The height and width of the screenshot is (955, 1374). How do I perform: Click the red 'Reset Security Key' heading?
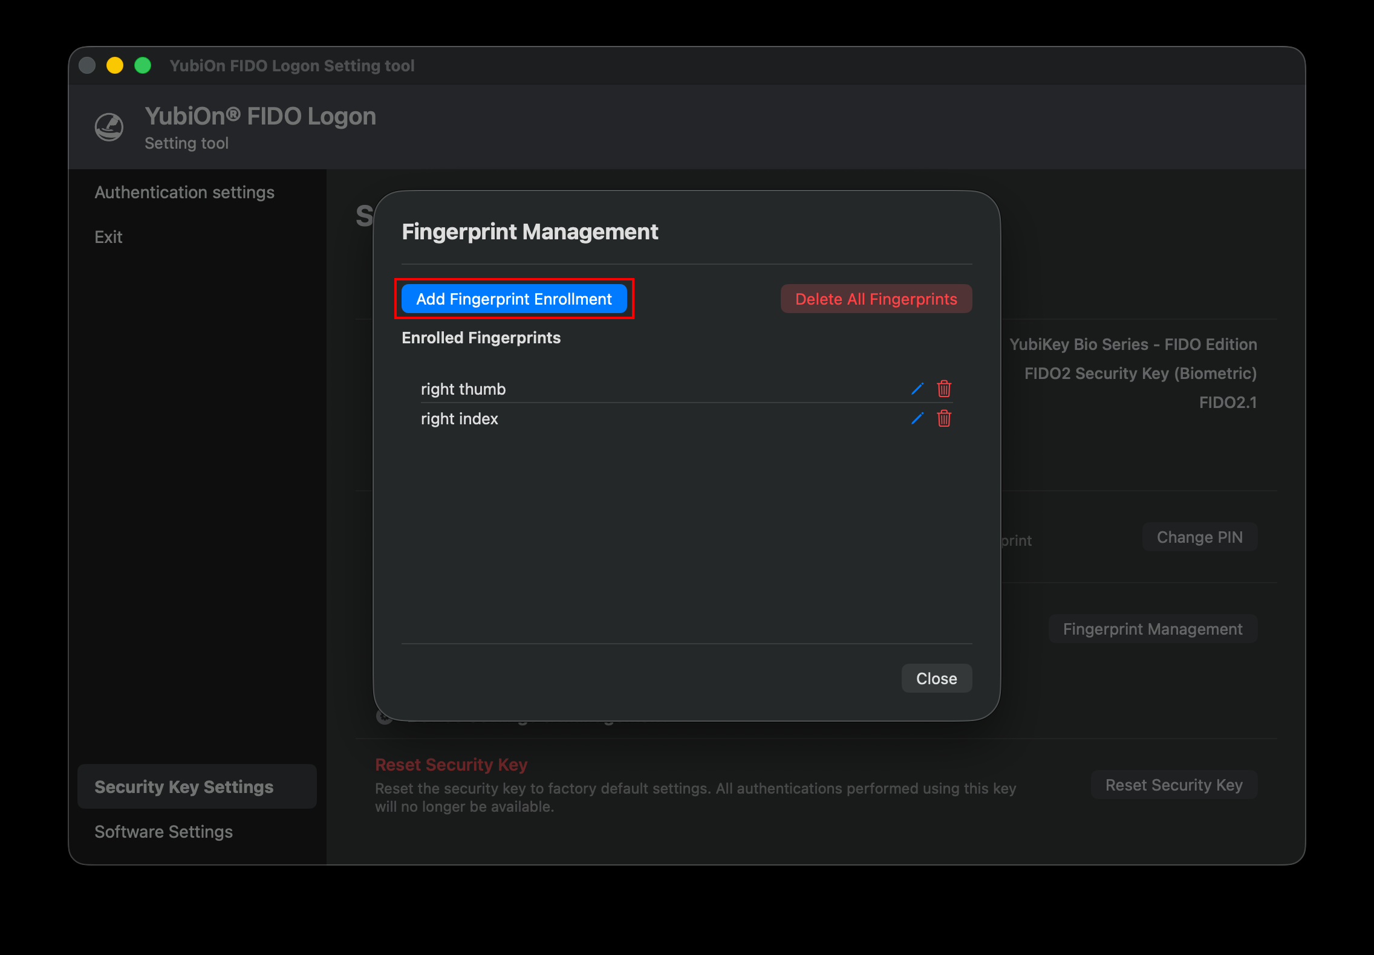[x=451, y=764]
